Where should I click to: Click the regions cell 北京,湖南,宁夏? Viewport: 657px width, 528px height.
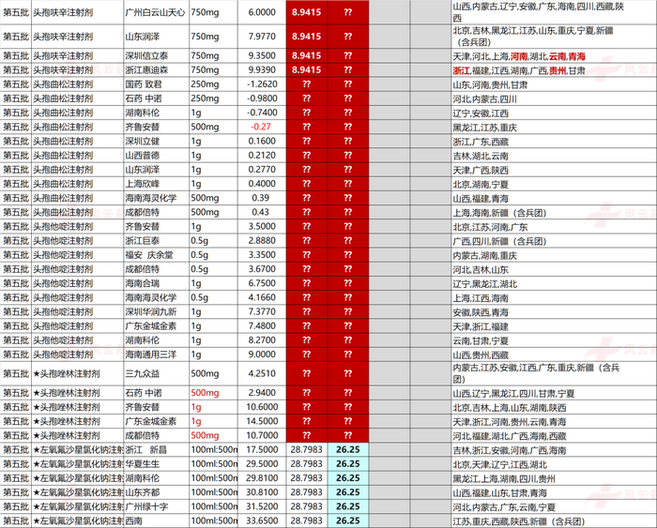click(x=554, y=184)
